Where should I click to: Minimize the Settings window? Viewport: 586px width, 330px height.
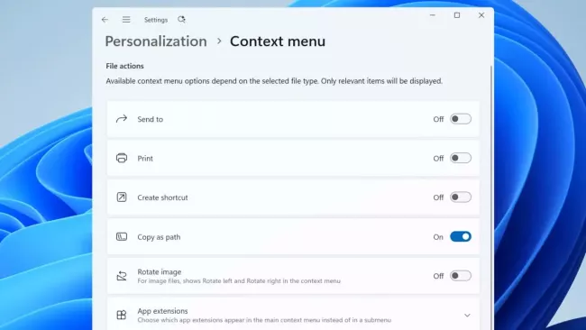[x=433, y=15]
